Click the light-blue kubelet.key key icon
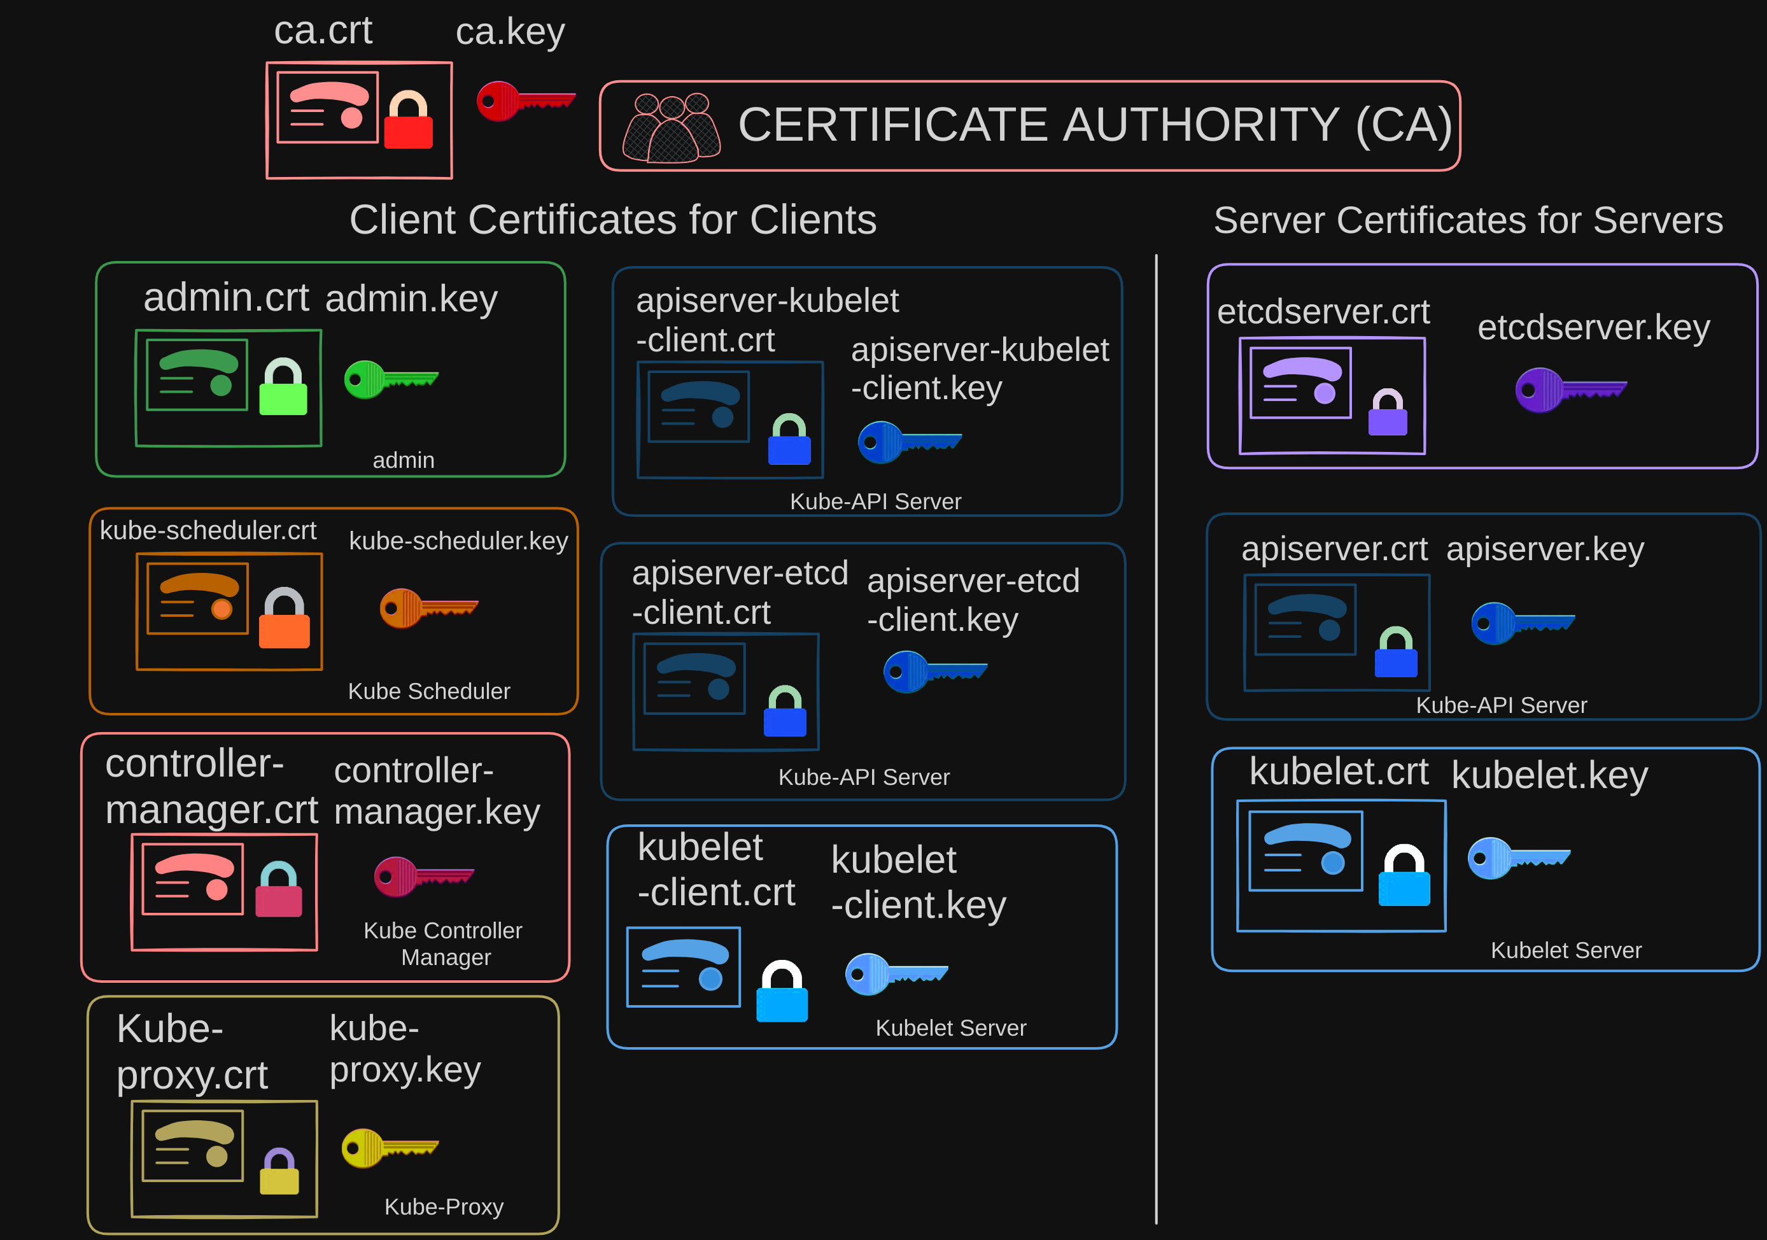 [1519, 858]
